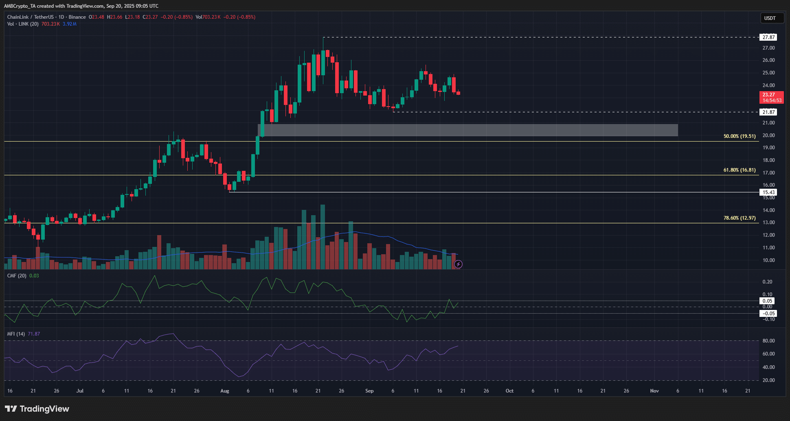Click the lightning bolt icon on volume pane
790x421 pixels.
458,264
